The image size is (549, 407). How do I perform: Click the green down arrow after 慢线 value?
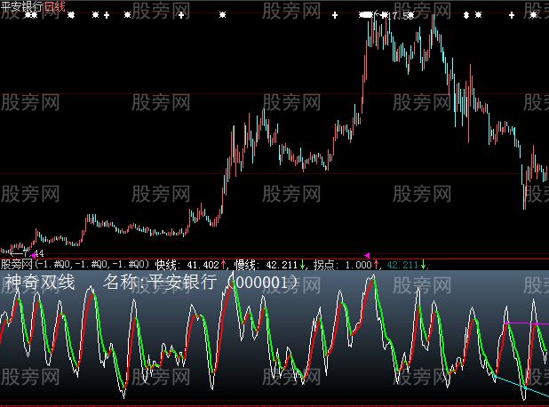point(303,264)
